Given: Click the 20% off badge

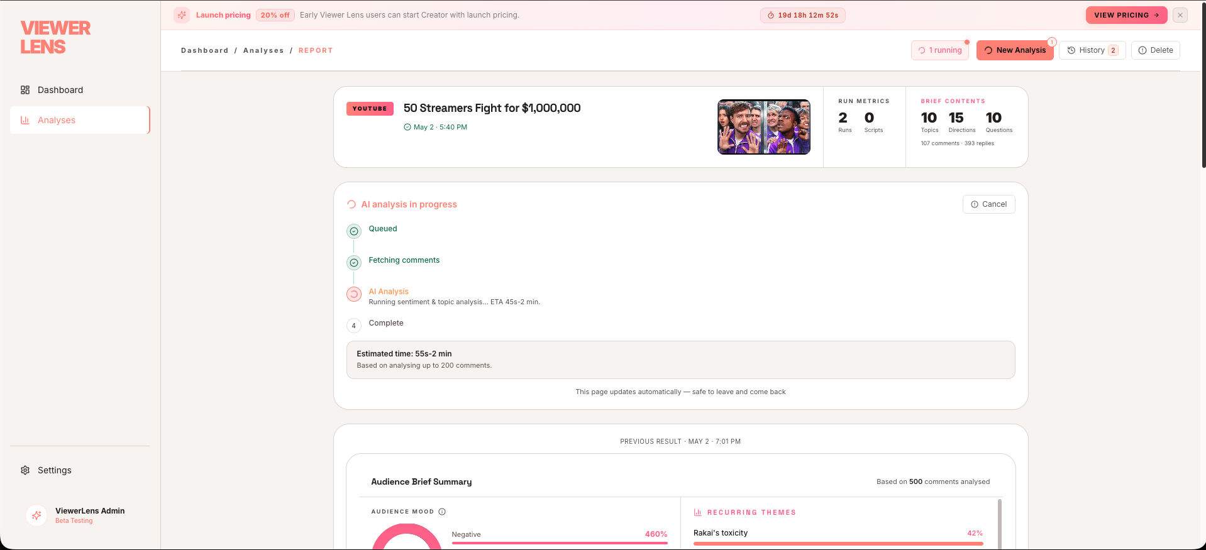Looking at the screenshot, I should pos(275,15).
